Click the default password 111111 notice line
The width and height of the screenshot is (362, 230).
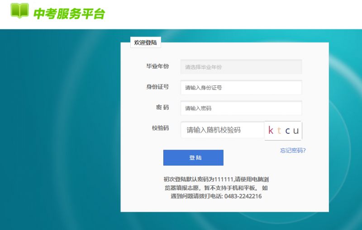pyautogui.click(x=216, y=179)
